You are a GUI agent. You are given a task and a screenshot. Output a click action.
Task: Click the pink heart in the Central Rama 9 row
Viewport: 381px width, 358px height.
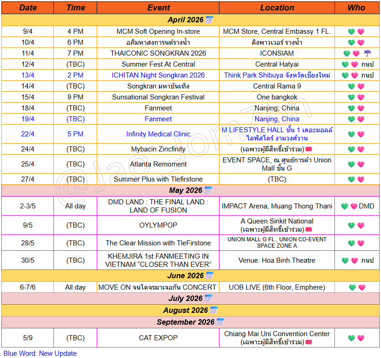click(361, 86)
